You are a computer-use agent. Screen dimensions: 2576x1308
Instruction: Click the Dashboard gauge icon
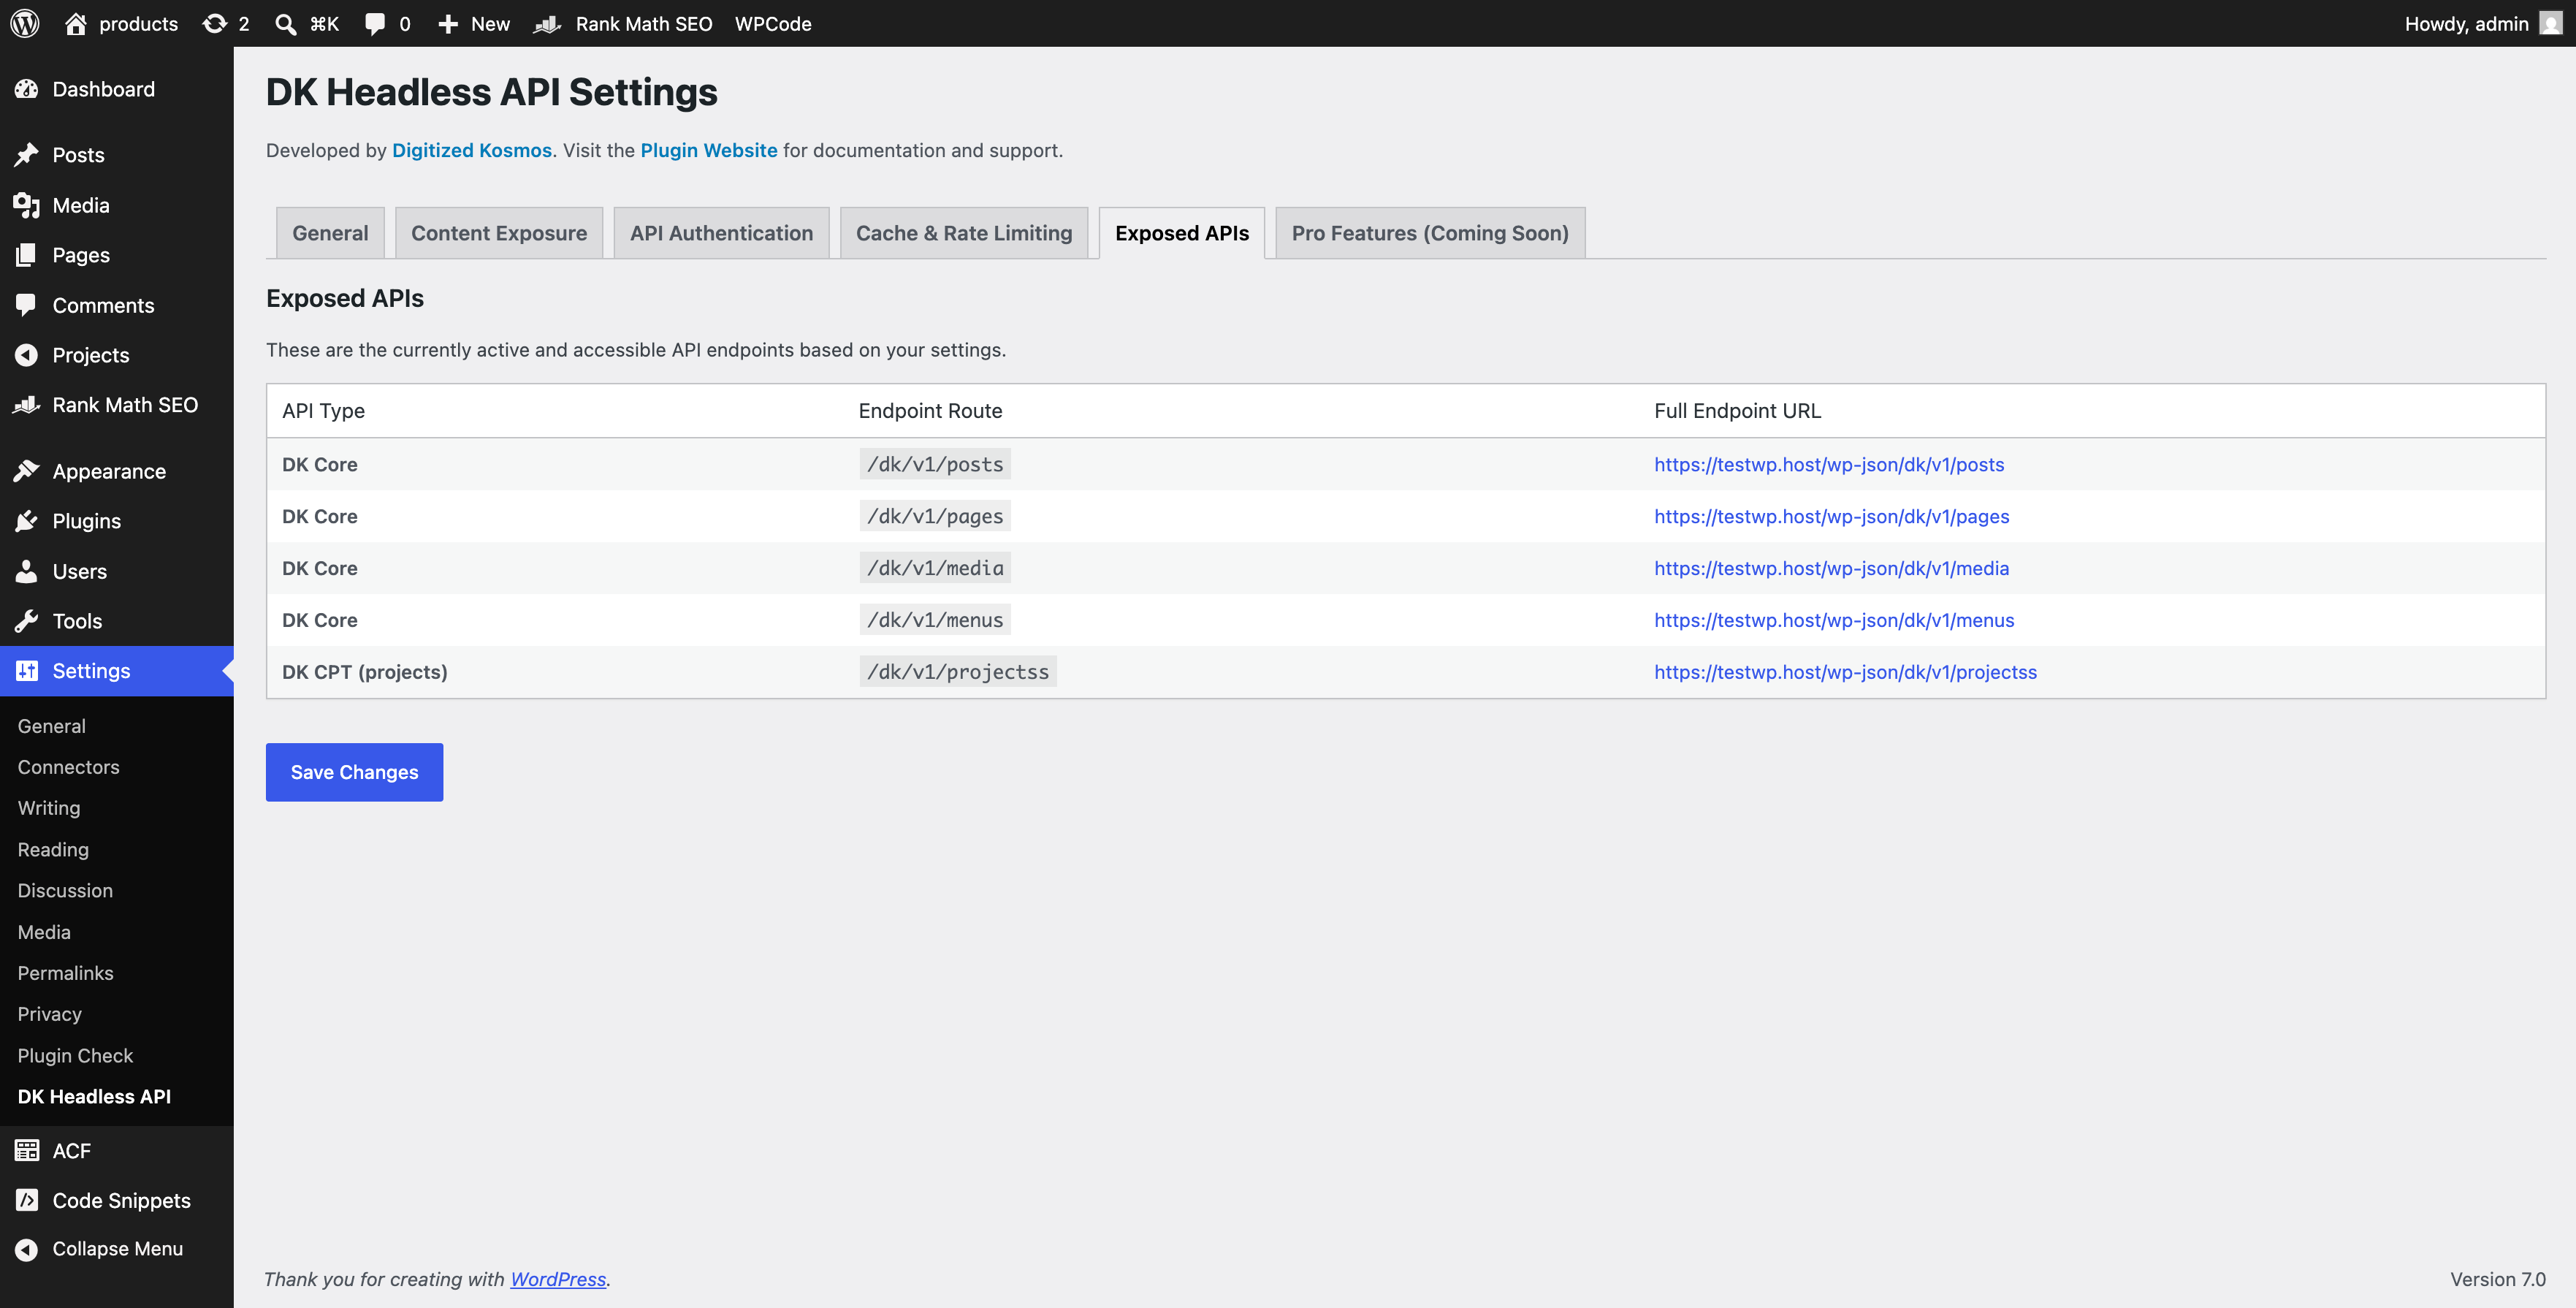click(27, 89)
